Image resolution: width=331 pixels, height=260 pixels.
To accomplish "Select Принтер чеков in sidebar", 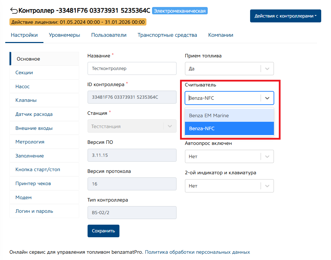I will pyautogui.click(x=33, y=183).
